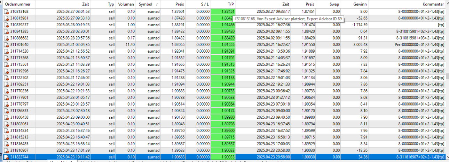Click comment 8-310815981<03>2-1.43[tp]

click(x=420, y=38)
